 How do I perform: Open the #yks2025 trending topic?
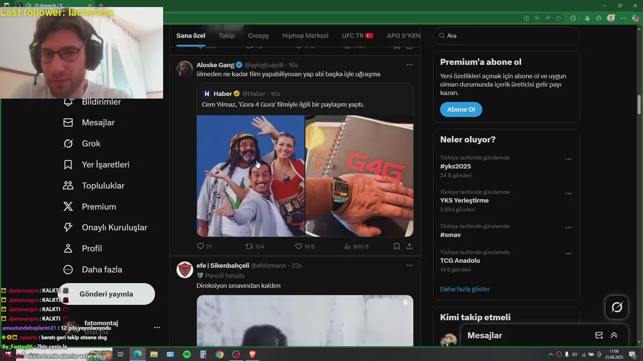(456, 166)
